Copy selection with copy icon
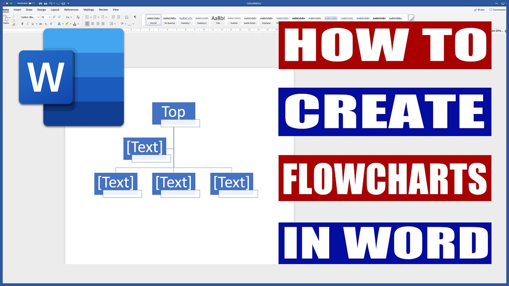The height and width of the screenshot is (286, 509). [14, 20]
